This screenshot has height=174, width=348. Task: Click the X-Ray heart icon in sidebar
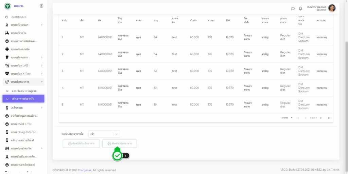coord(7,74)
